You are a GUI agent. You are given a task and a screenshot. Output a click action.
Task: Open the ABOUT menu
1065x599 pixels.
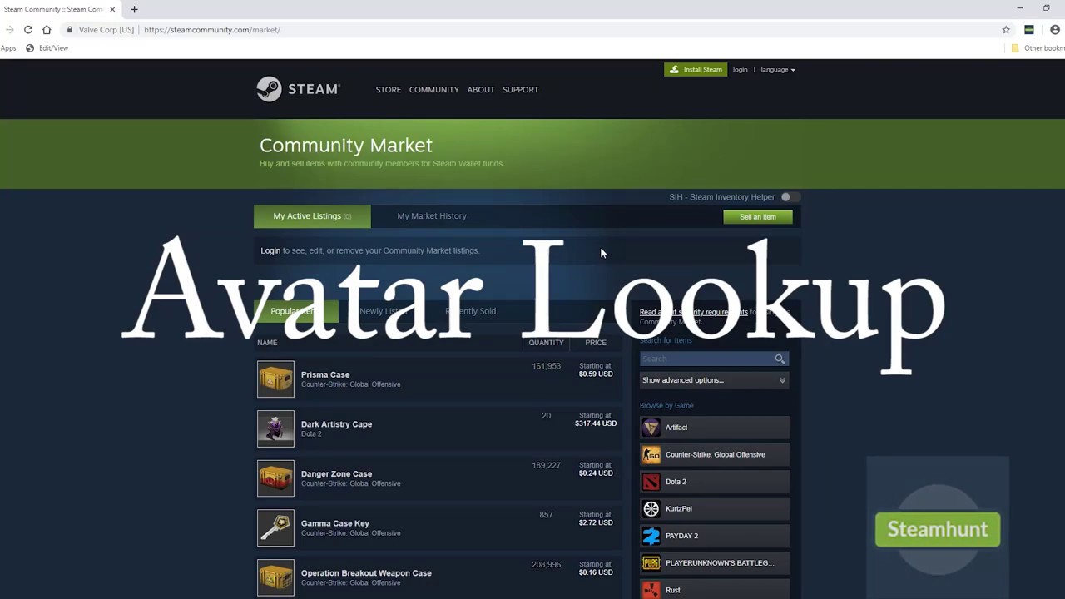pyautogui.click(x=480, y=89)
